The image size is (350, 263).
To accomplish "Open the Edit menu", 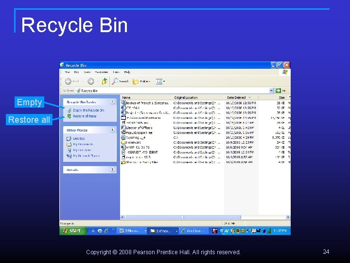I will coord(76,72).
